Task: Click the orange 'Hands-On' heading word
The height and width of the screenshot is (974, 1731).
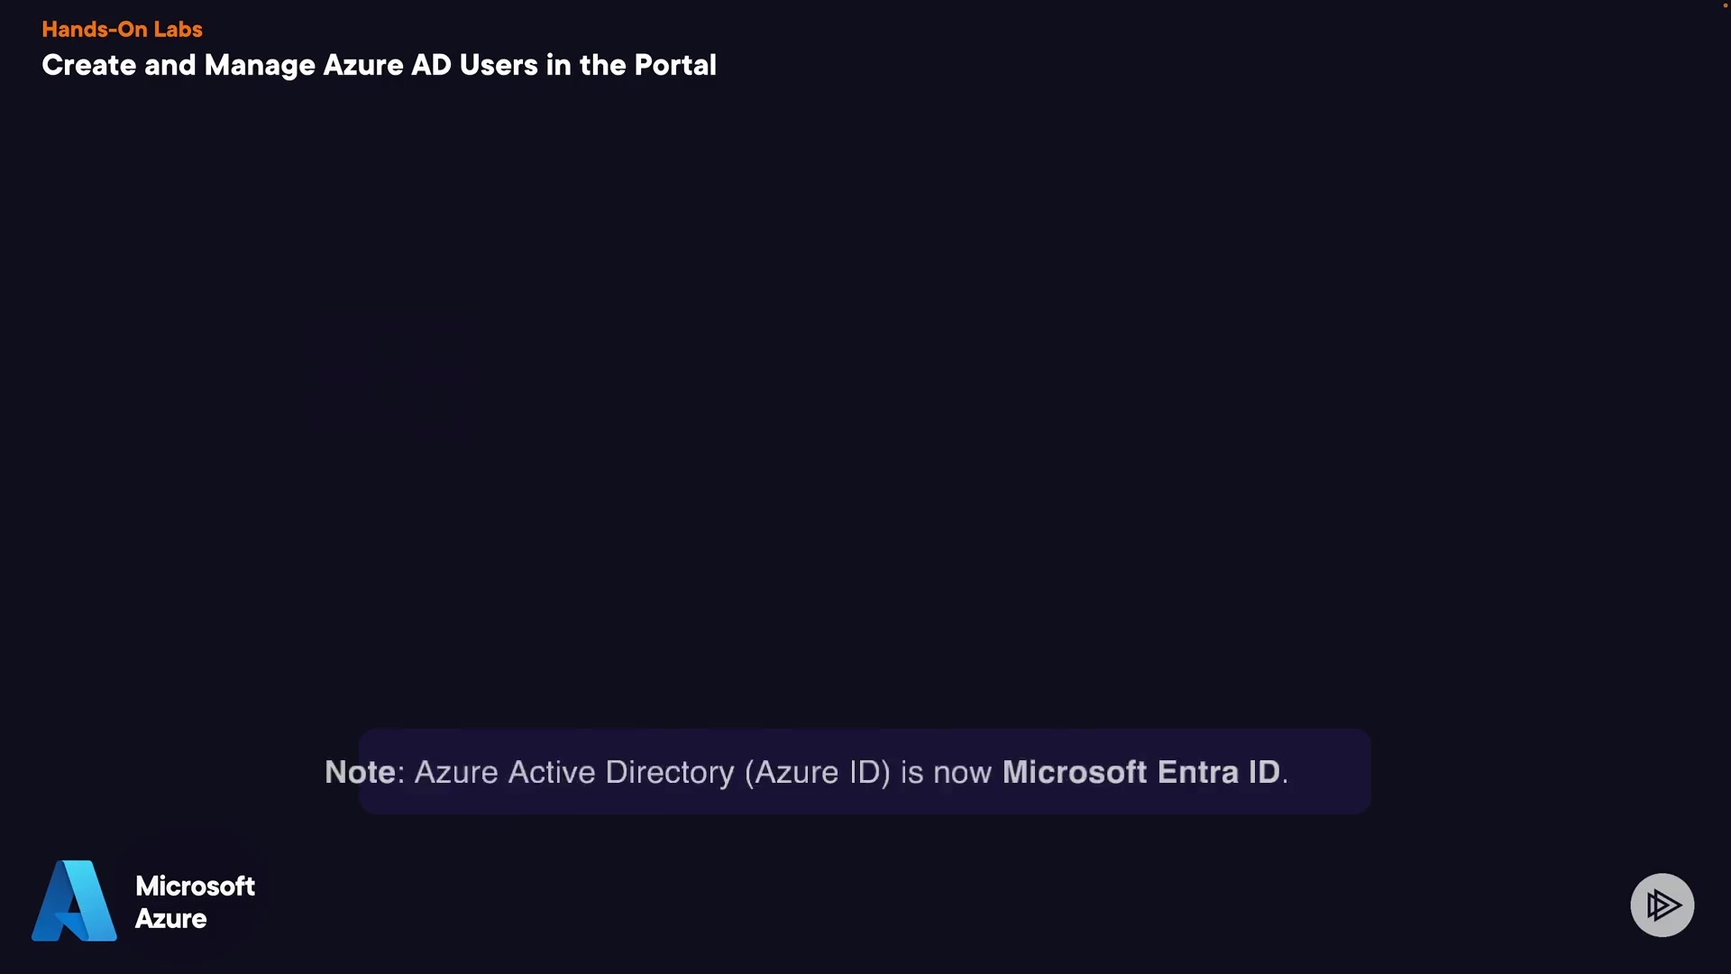Action: click(95, 29)
